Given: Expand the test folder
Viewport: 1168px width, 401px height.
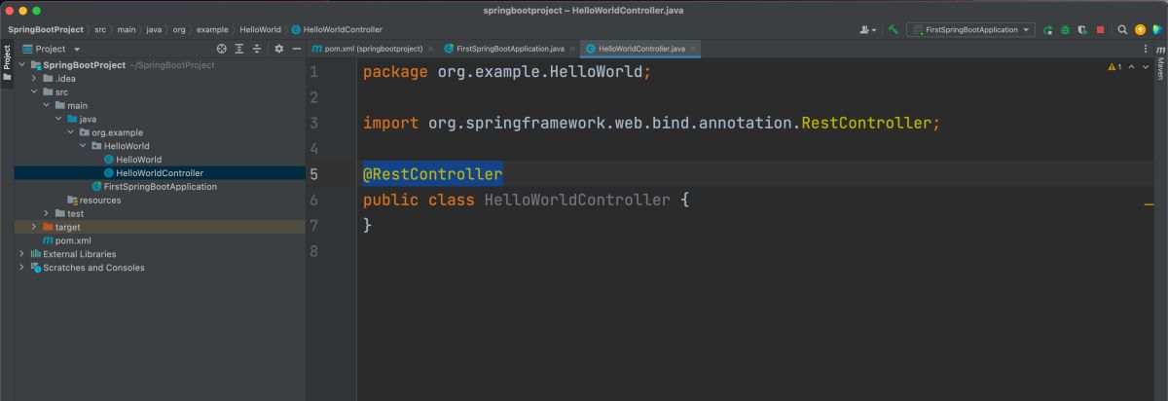Looking at the screenshot, I should coord(46,213).
